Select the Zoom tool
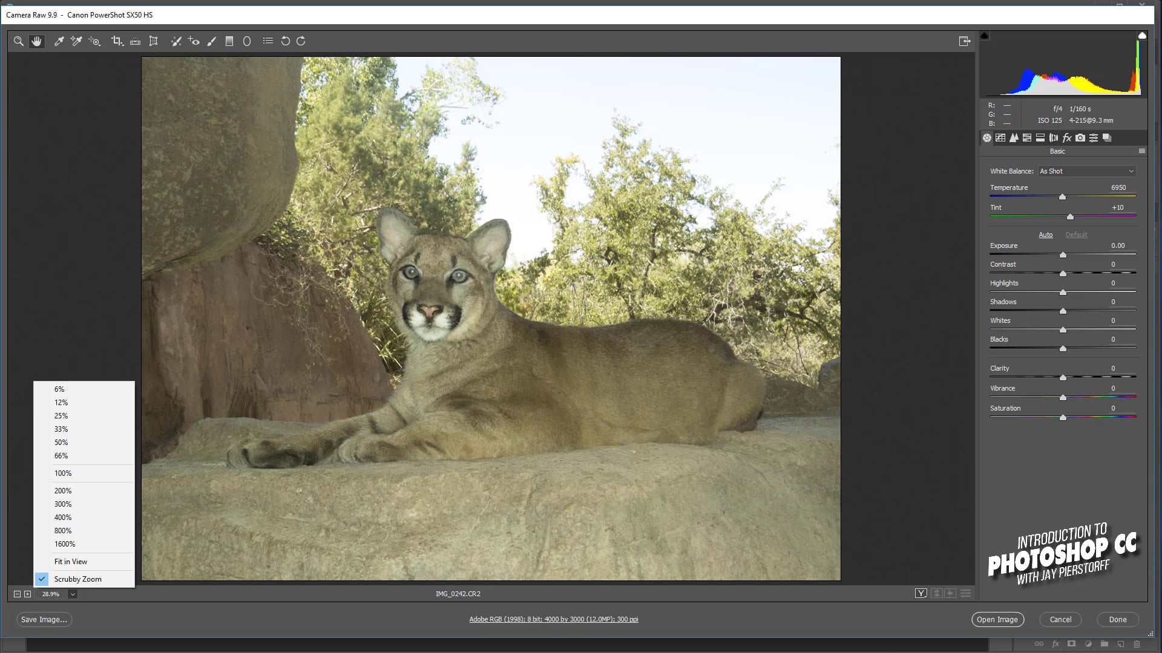This screenshot has width=1162, height=653. (19, 41)
